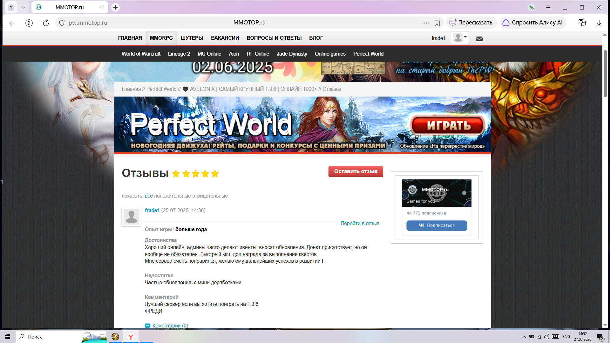Viewport: 610px width, 343px height.
Task: Open the AVELON X server breadcrumb link
Action: point(250,89)
